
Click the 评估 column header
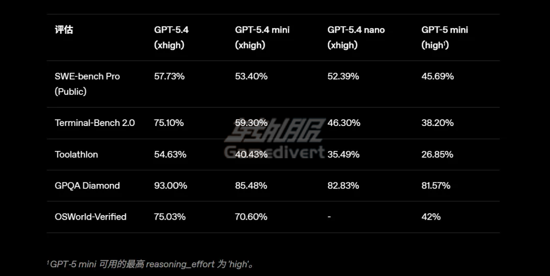pos(64,30)
